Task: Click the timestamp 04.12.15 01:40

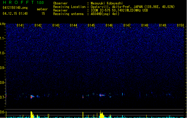Action: click(15, 14)
